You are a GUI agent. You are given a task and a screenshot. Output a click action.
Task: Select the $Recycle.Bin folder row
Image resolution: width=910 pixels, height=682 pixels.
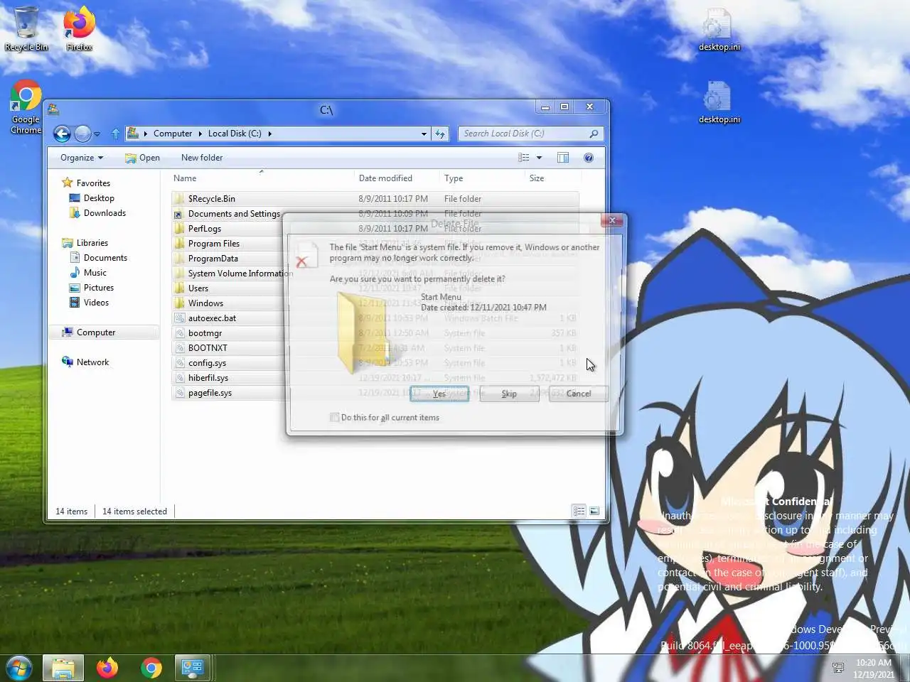point(375,199)
